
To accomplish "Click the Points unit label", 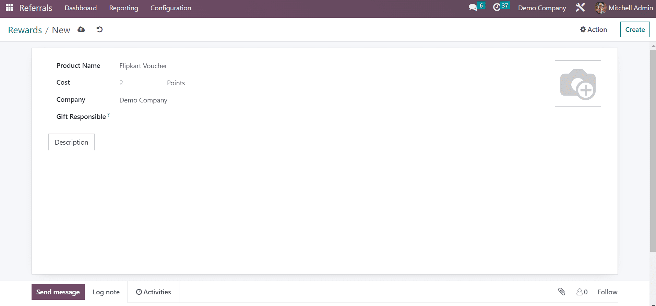I will coord(176,83).
